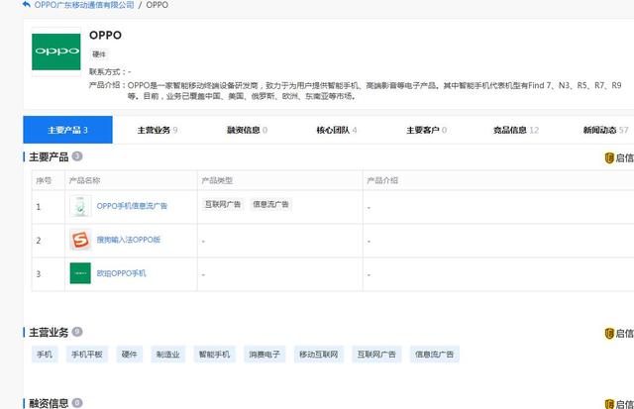This screenshot has height=409, width=634.
Task: Open the 融资信息 tab
Action: (247, 130)
